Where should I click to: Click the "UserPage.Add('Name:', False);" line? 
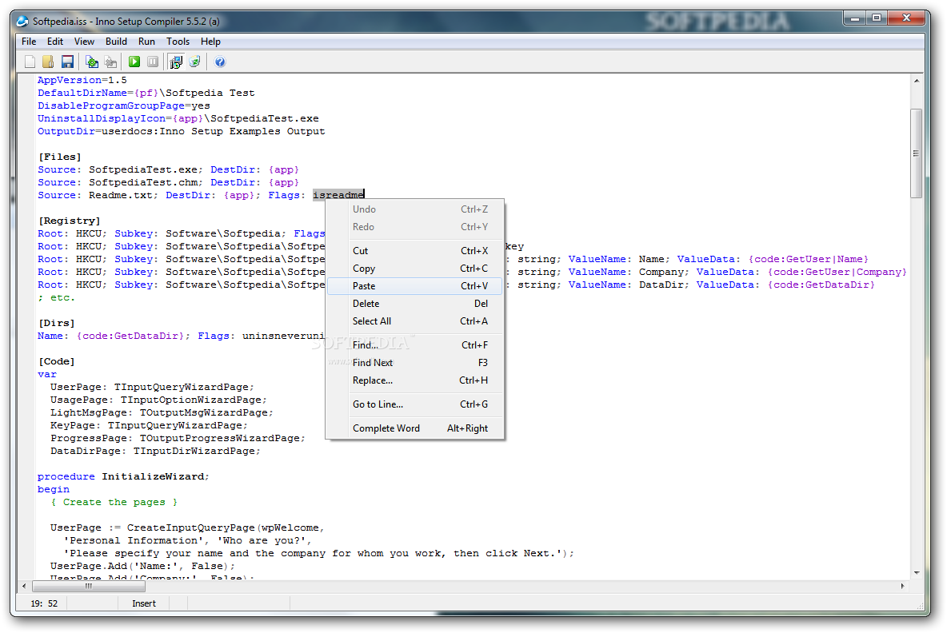142,566
